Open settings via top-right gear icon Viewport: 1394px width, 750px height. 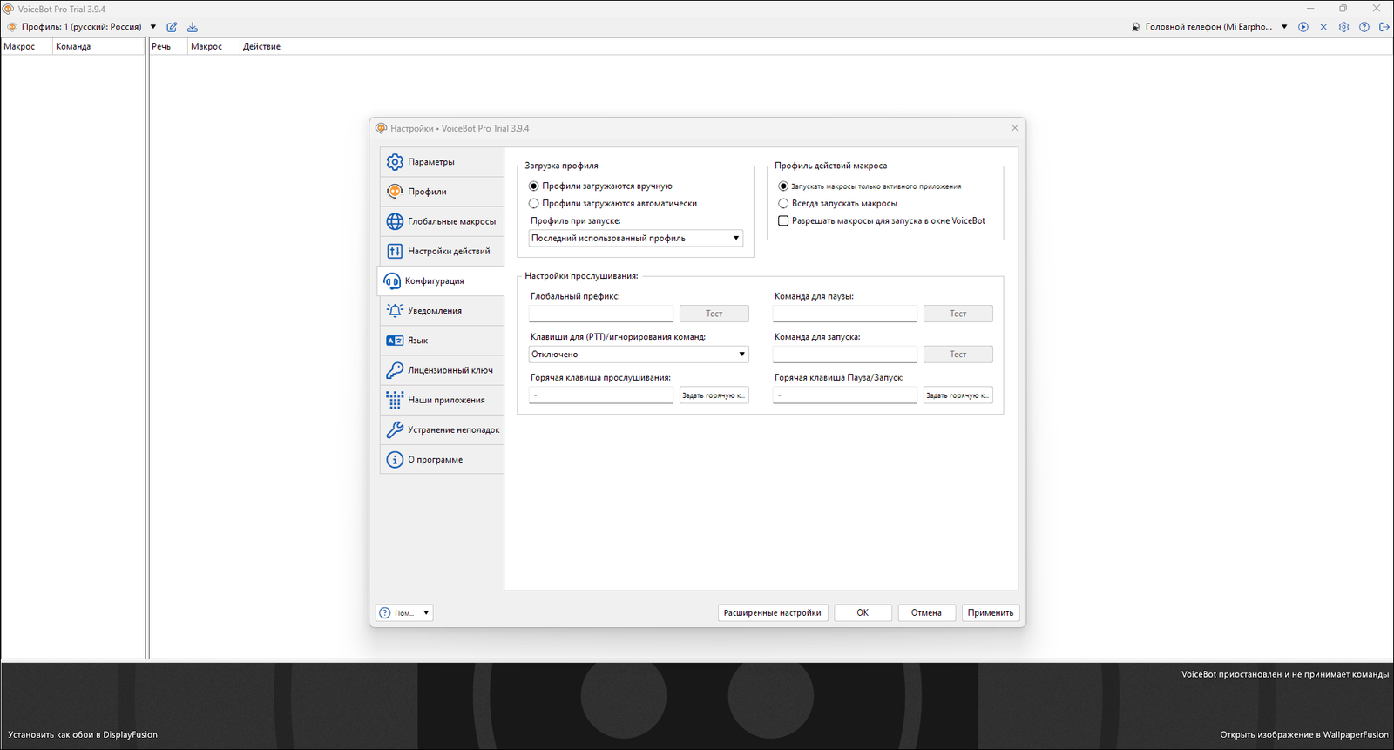[x=1343, y=27]
